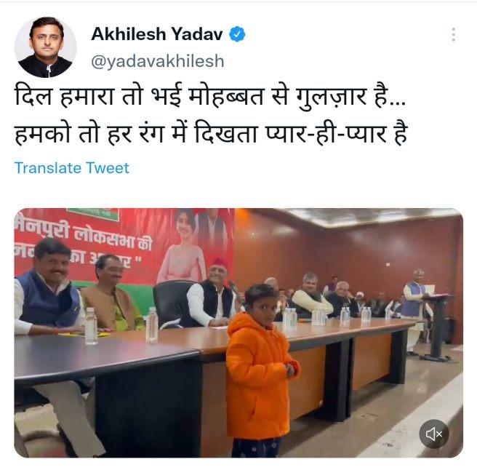Click the man in white sweater with folded arms

311,295
